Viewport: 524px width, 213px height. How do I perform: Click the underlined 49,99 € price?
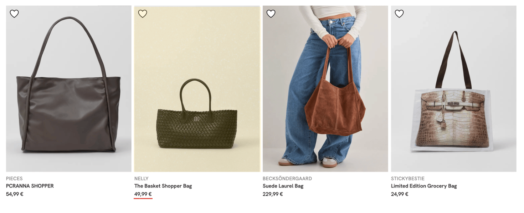[143, 194]
